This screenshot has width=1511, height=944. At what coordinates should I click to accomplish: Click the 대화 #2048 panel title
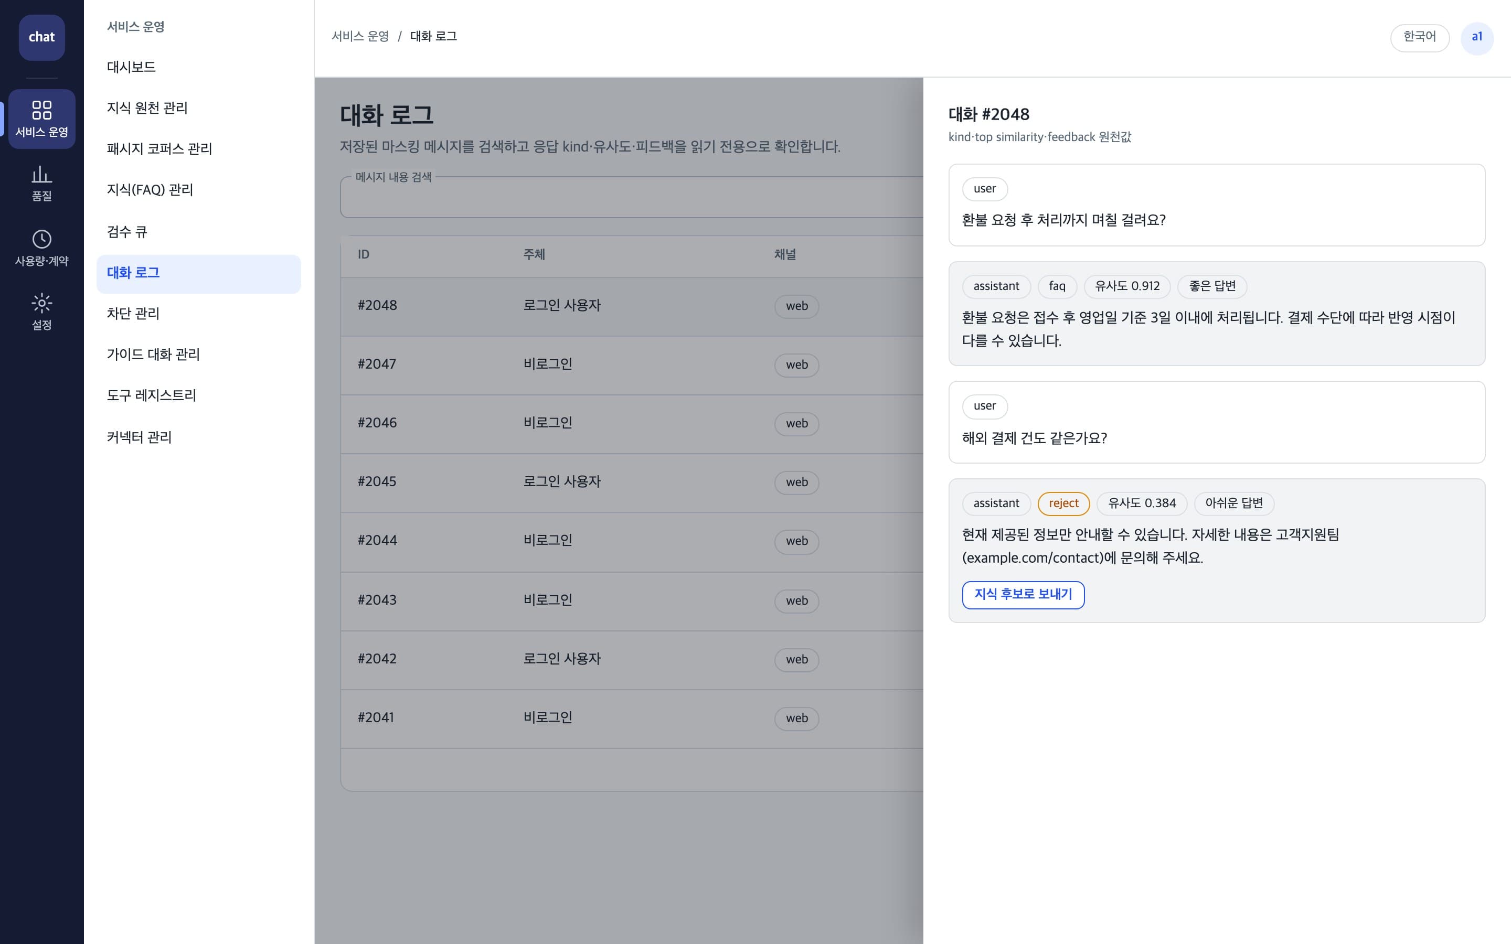pos(988,115)
